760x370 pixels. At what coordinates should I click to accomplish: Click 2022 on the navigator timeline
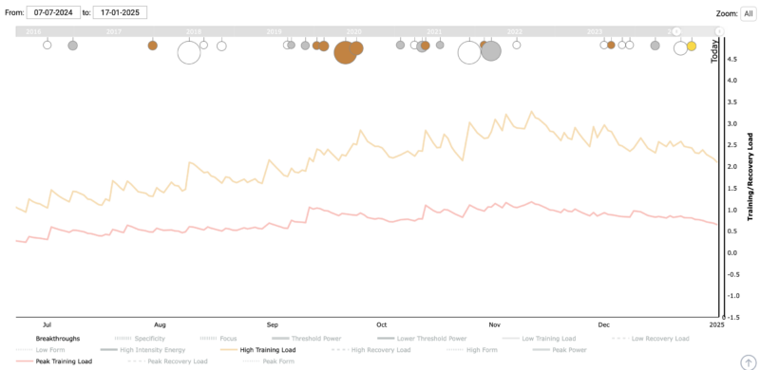pos(515,32)
